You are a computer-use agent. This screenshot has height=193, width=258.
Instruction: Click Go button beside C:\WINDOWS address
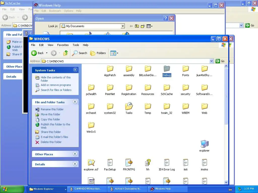220,61
